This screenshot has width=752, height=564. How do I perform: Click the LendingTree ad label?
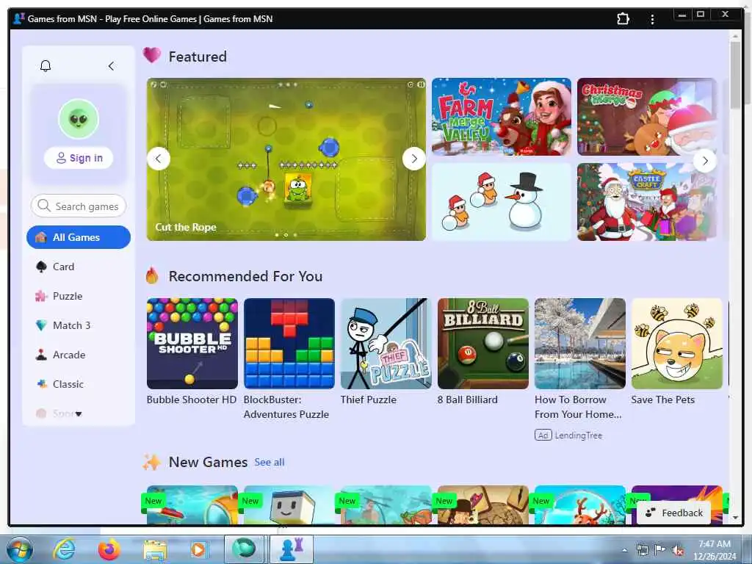(579, 435)
